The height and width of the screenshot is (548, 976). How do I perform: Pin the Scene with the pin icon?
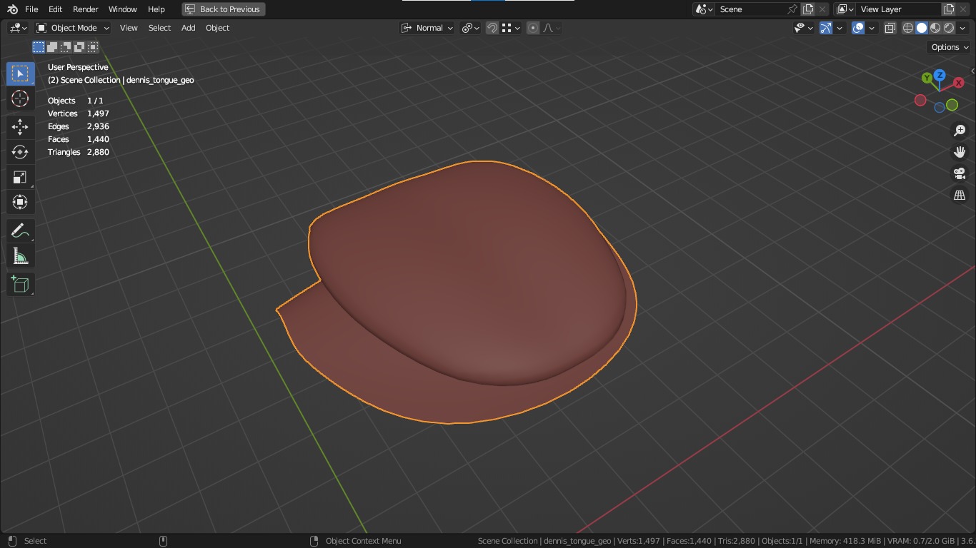point(792,9)
